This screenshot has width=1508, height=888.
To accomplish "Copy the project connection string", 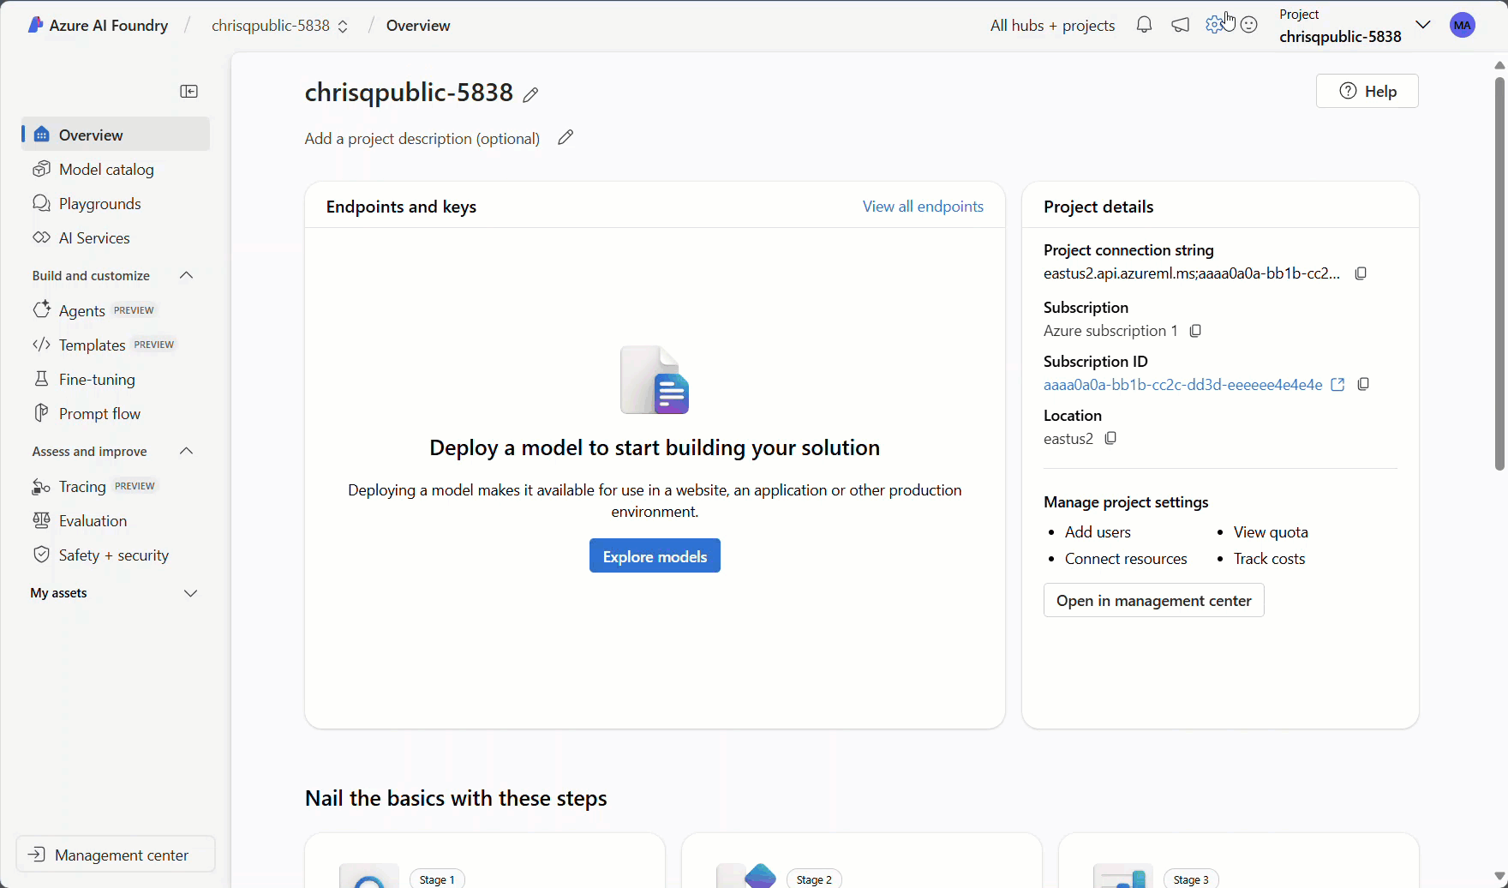I will [x=1361, y=273].
